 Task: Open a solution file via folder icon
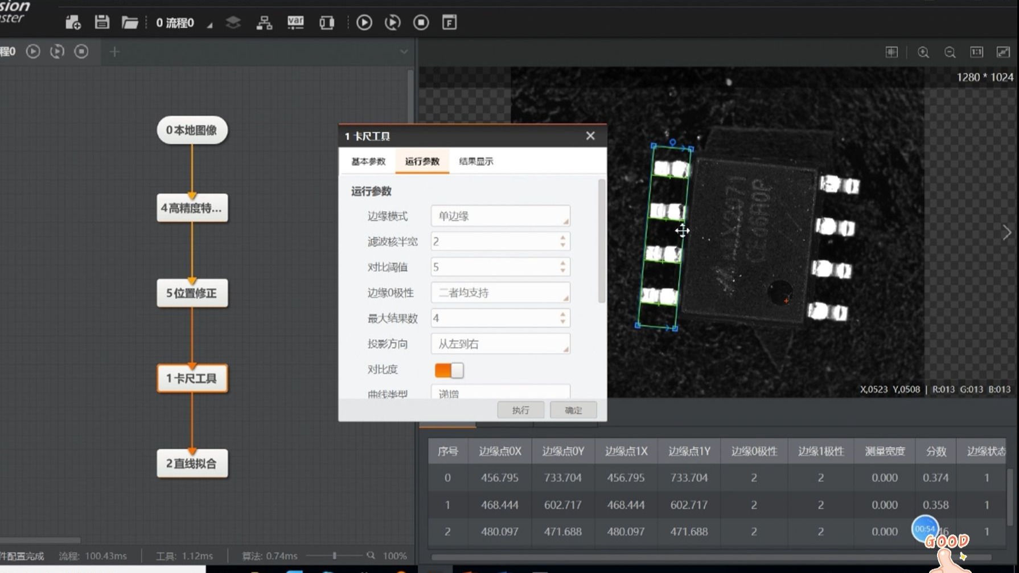click(x=130, y=22)
